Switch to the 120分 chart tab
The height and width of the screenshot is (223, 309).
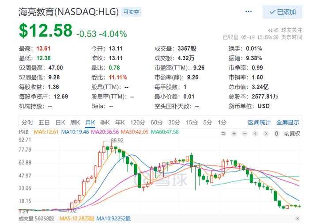138,123
